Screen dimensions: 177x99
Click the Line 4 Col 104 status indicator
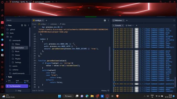38,90
